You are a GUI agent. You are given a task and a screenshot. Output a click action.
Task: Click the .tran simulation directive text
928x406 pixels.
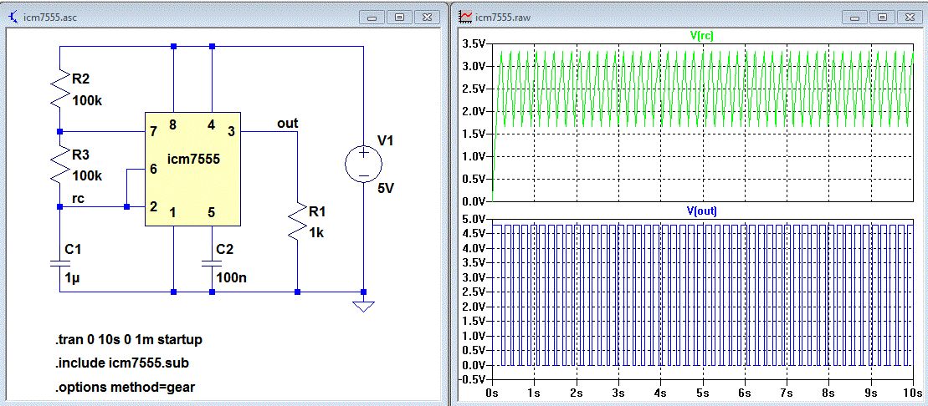point(129,340)
